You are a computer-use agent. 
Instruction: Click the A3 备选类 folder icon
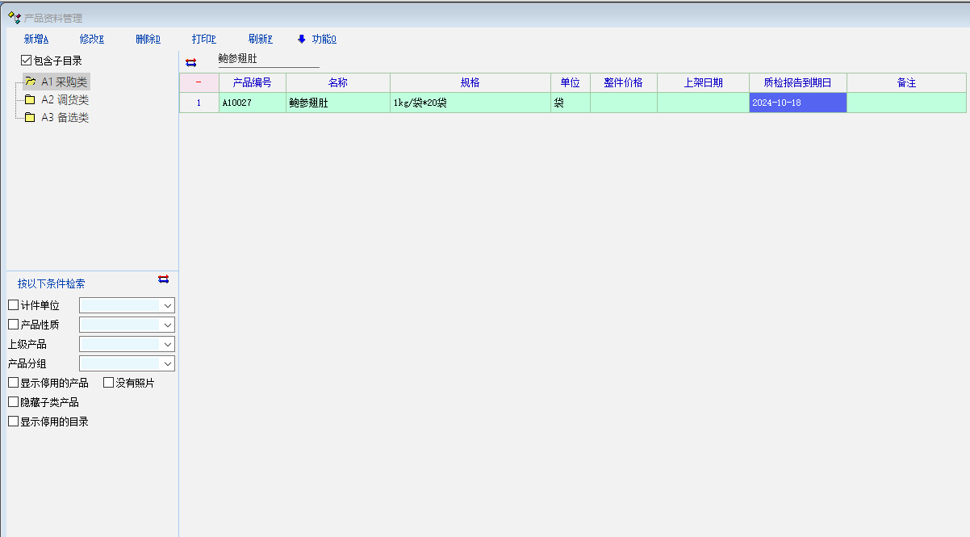click(x=30, y=117)
